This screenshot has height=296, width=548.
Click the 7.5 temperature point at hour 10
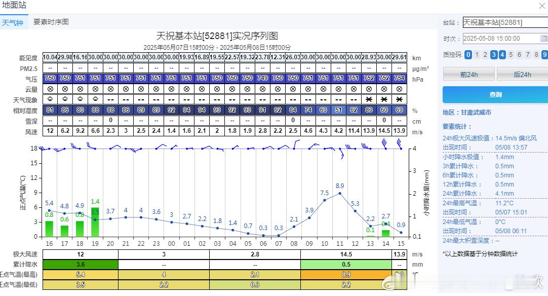click(325, 200)
